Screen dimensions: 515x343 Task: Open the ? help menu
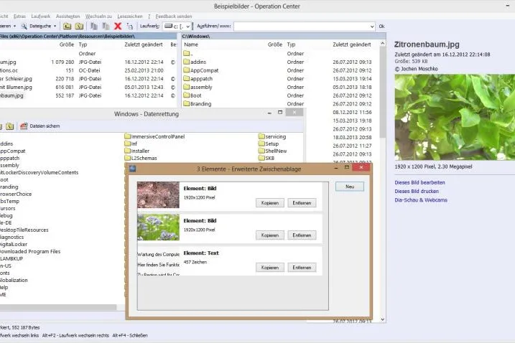pyautogui.click(x=149, y=16)
